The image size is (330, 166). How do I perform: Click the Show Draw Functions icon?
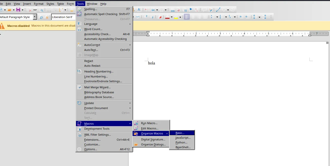tap(232, 10)
